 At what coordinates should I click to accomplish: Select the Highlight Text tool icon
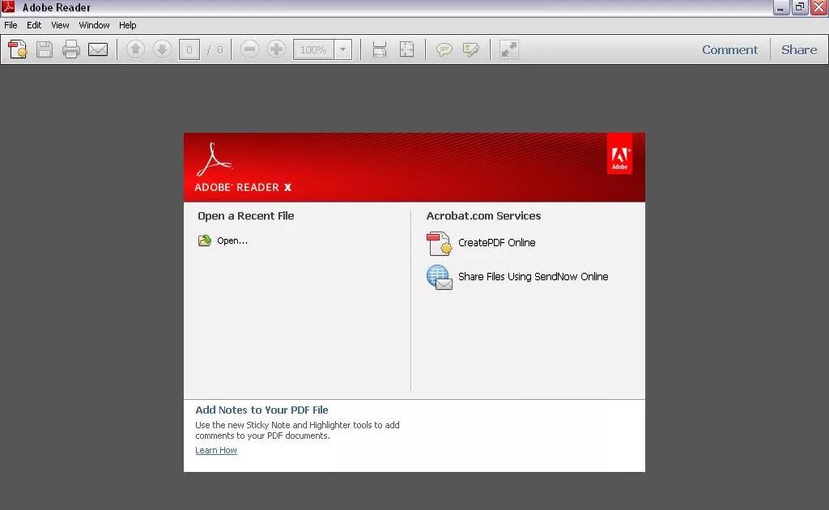[470, 49]
